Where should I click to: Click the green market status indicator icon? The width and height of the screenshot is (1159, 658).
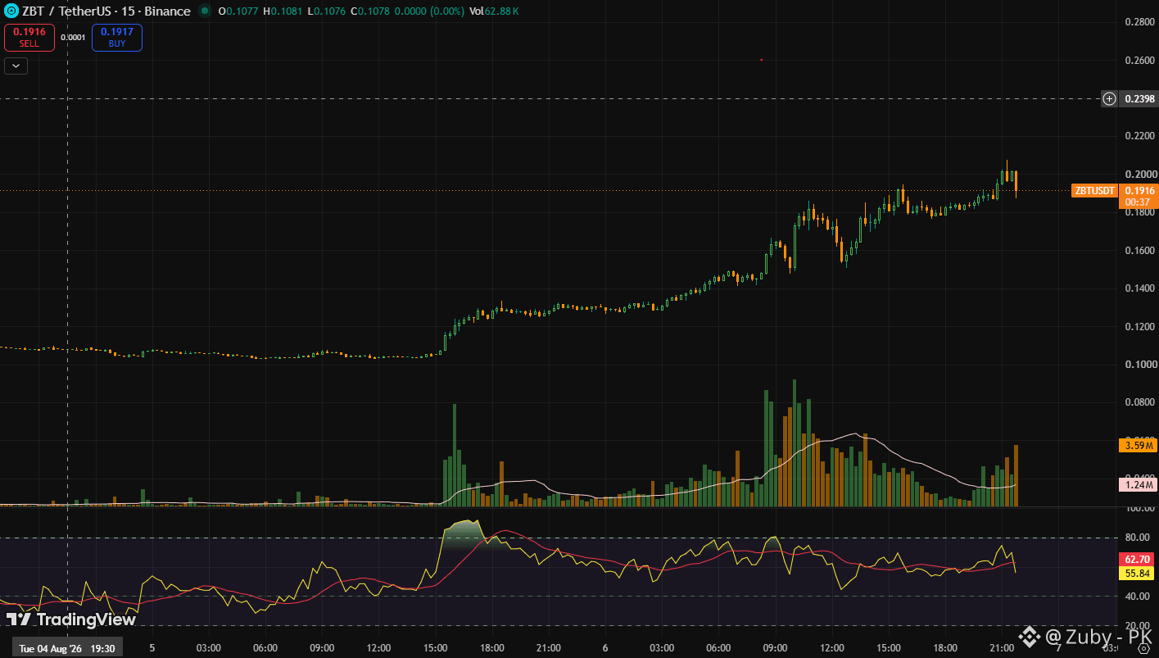(x=203, y=11)
